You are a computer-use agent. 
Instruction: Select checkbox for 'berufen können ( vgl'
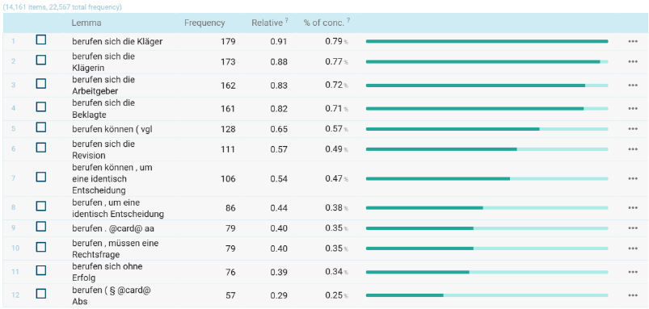click(41, 127)
